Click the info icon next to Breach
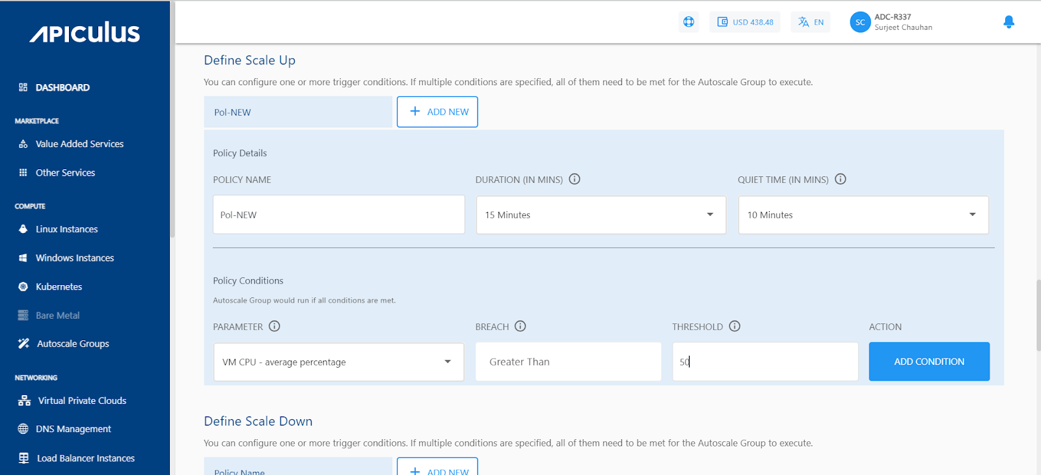Viewport: 1041px width, 475px height. 520,326
